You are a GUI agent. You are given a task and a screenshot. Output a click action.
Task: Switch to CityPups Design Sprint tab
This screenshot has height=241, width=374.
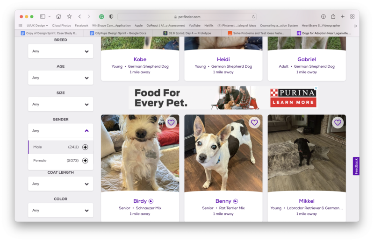click(118, 33)
